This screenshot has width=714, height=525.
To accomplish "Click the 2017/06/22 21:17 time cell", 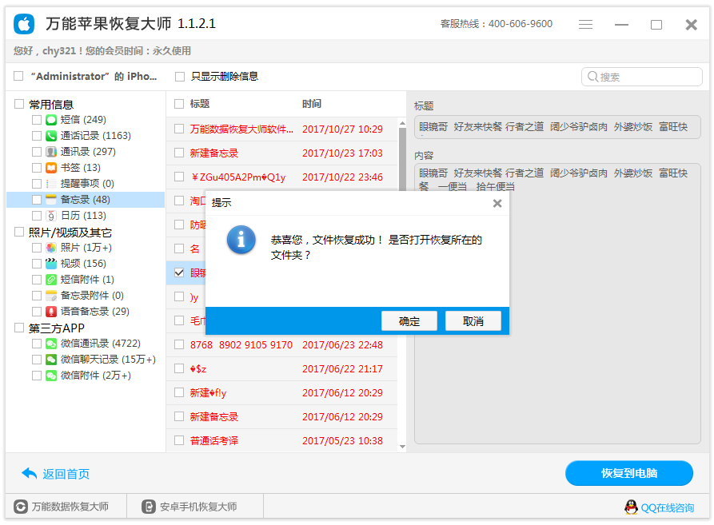I will coord(342,369).
